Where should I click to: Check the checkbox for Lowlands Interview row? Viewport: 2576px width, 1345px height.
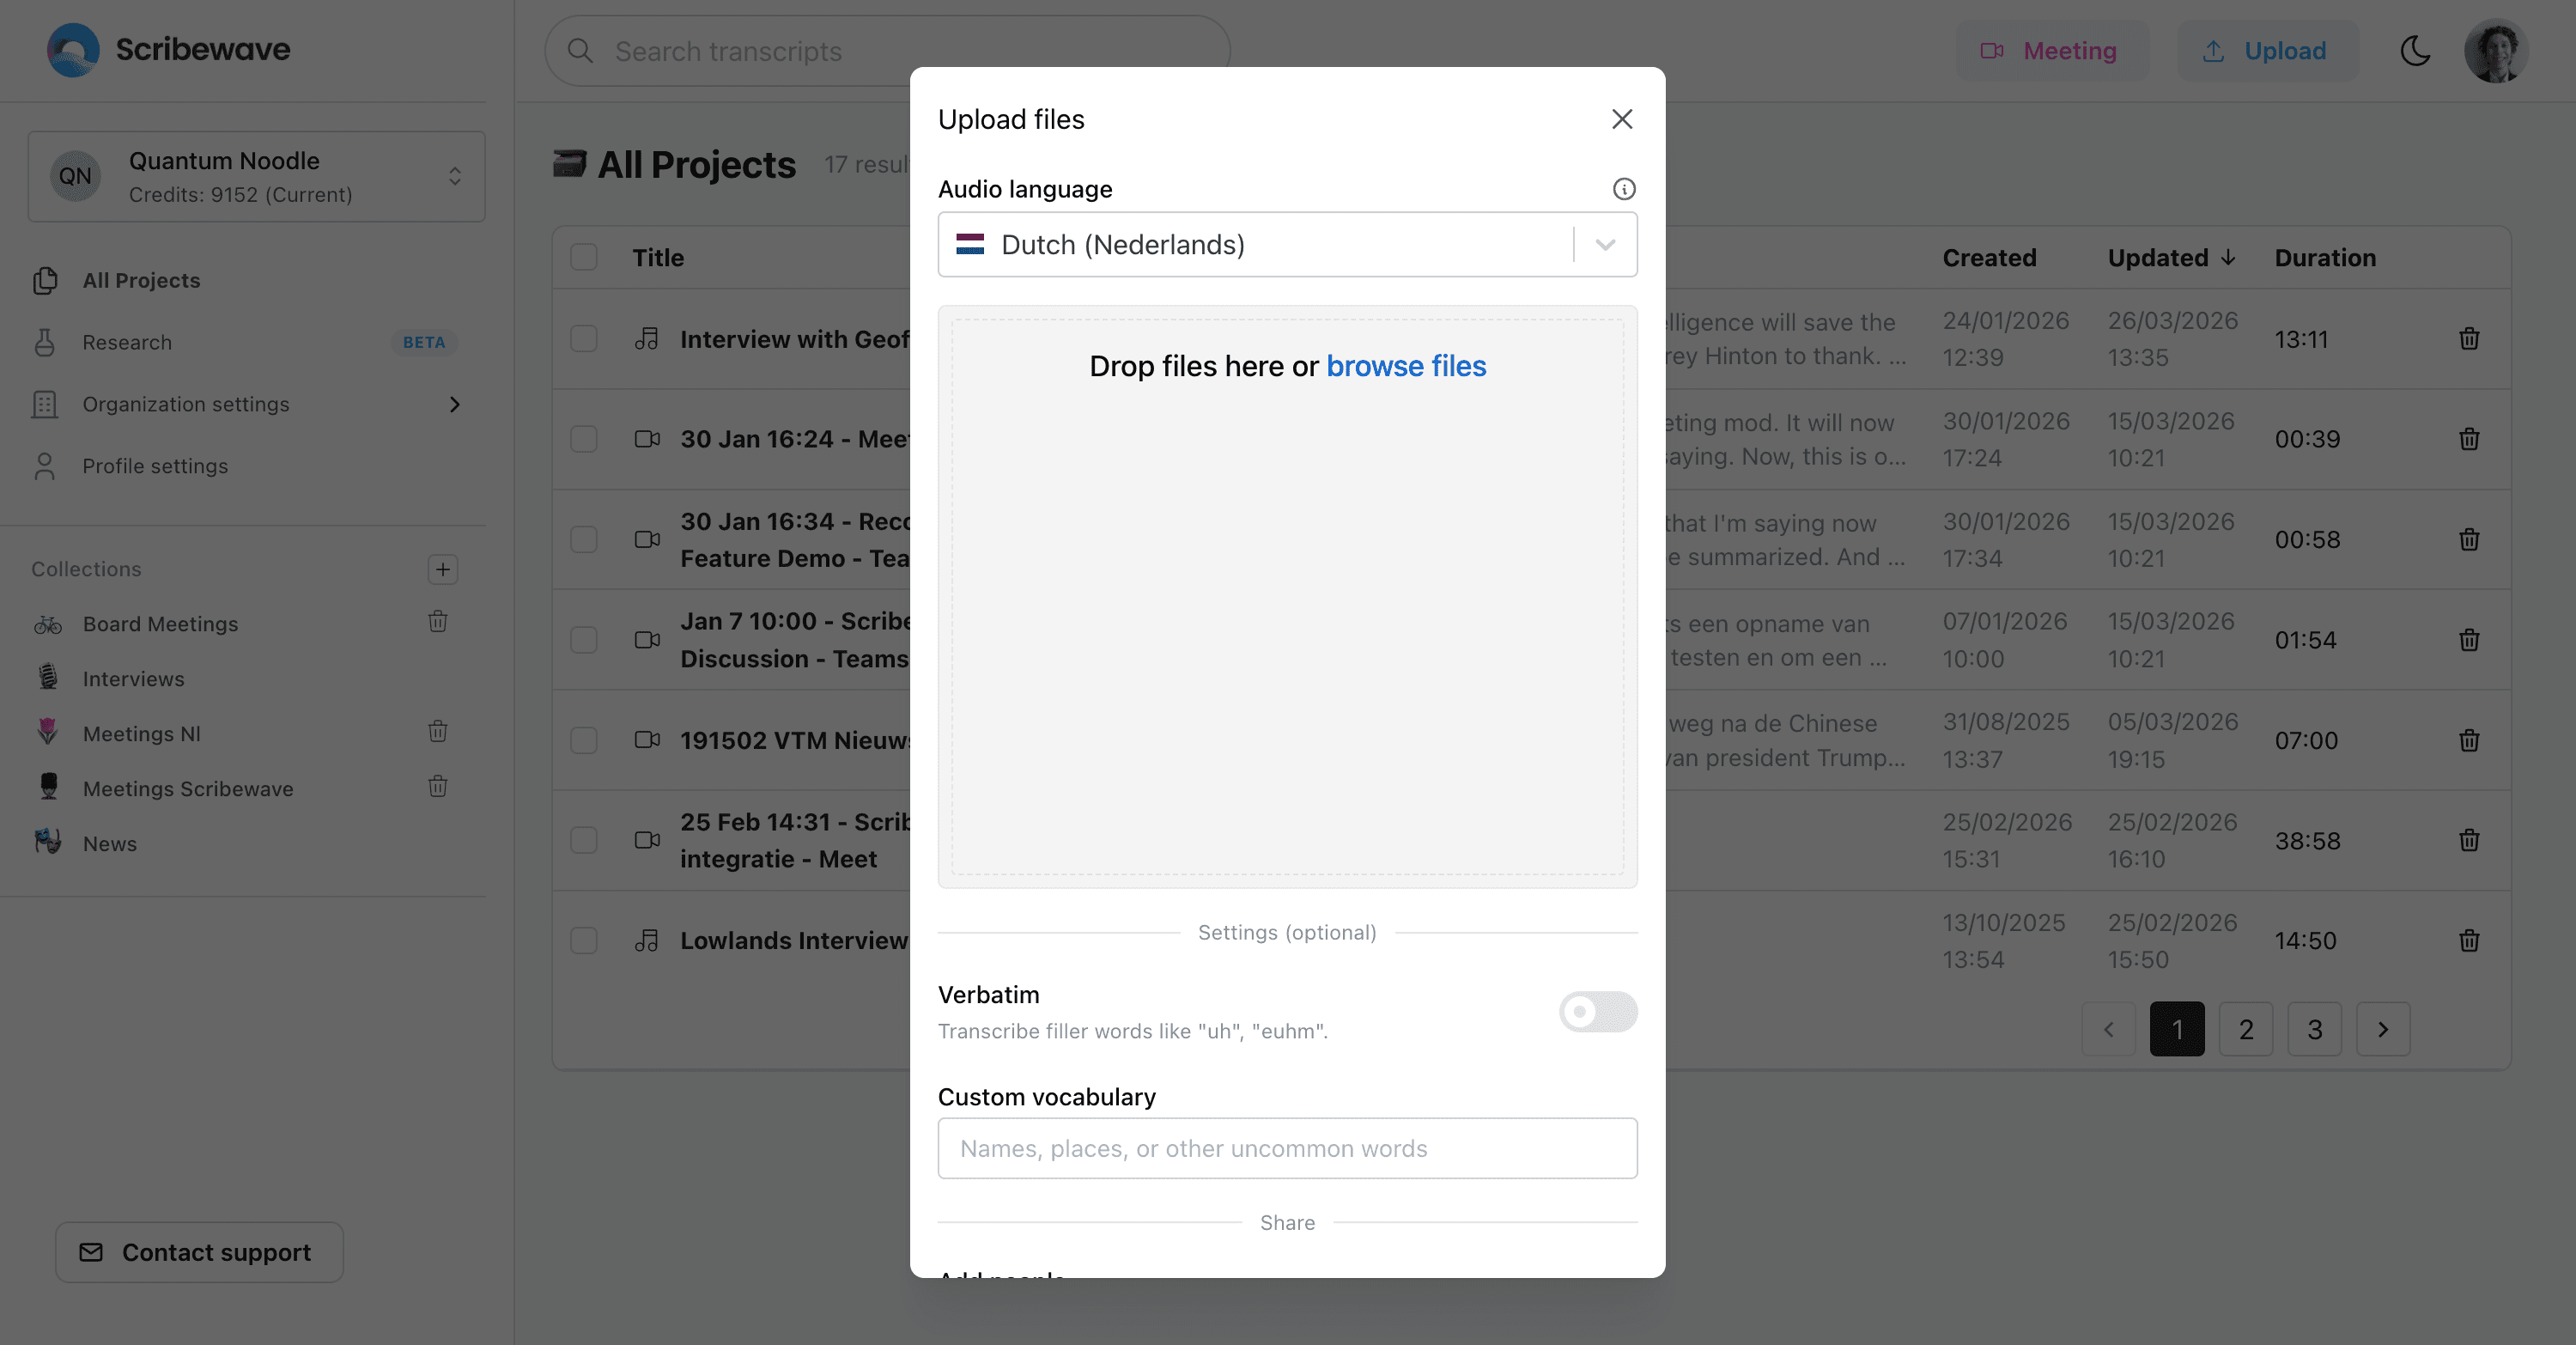tap(584, 940)
